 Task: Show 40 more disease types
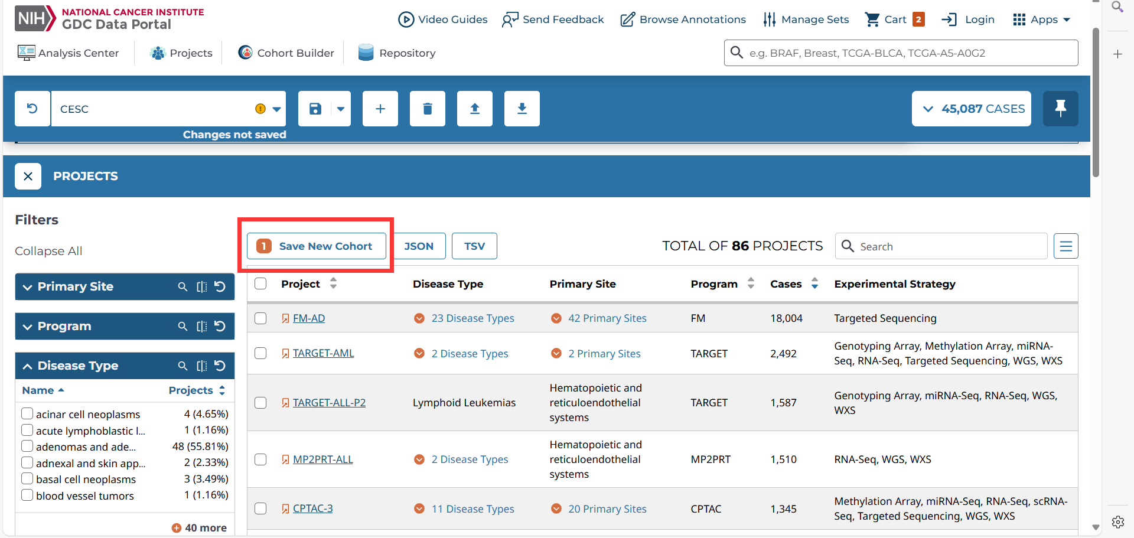coord(199,528)
